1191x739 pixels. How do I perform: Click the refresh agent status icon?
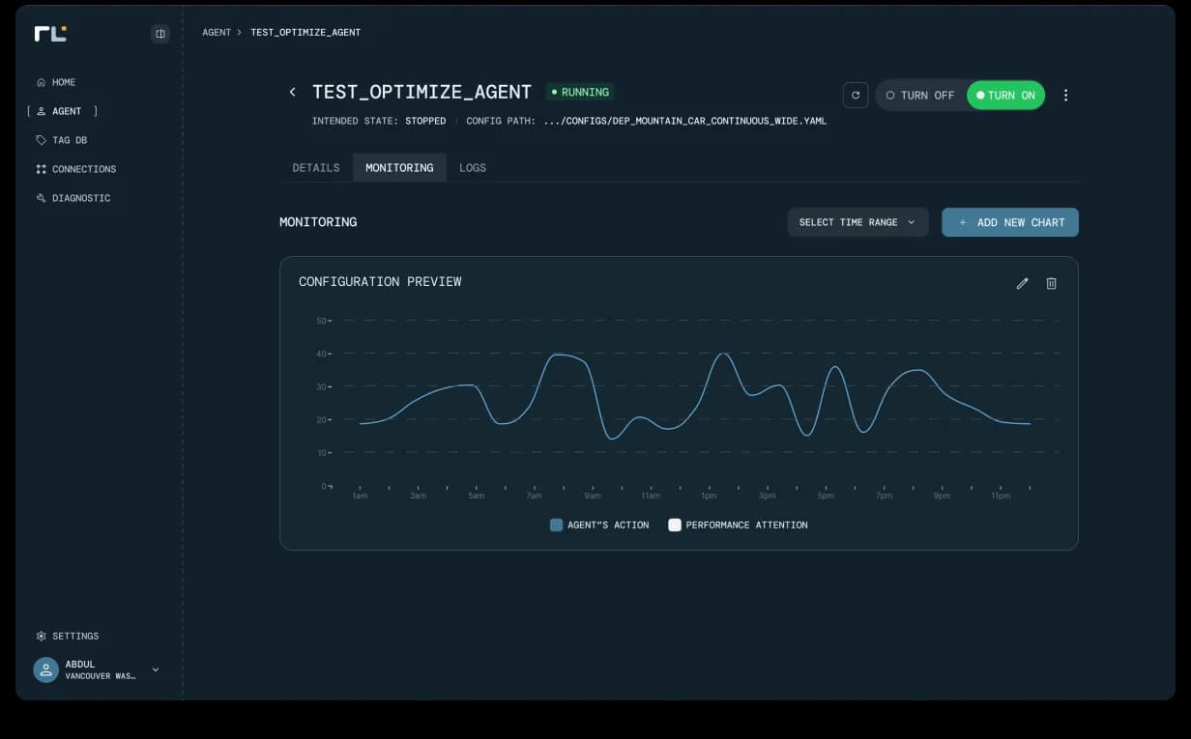click(x=856, y=95)
